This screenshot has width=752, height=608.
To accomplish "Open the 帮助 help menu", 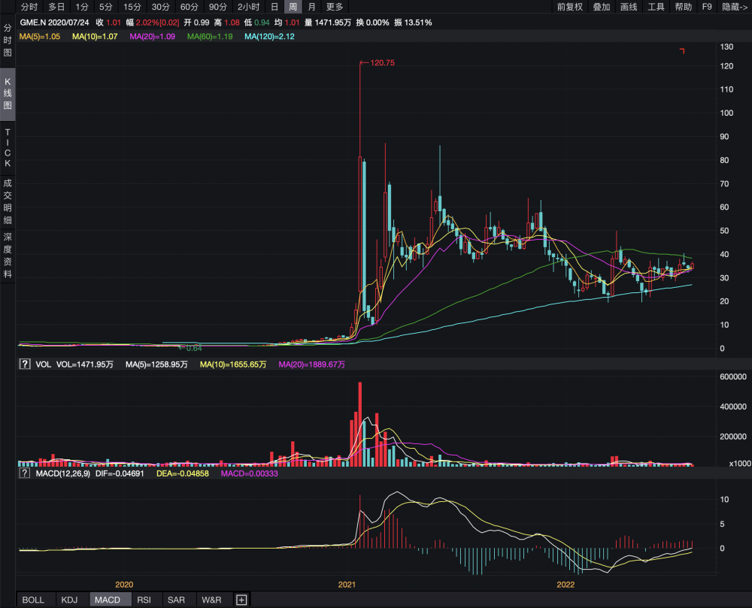I will [x=683, y=7].
